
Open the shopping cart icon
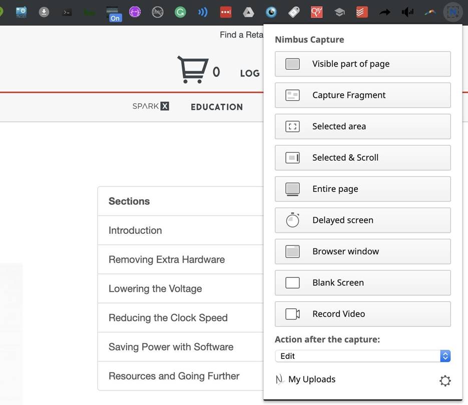193,70
